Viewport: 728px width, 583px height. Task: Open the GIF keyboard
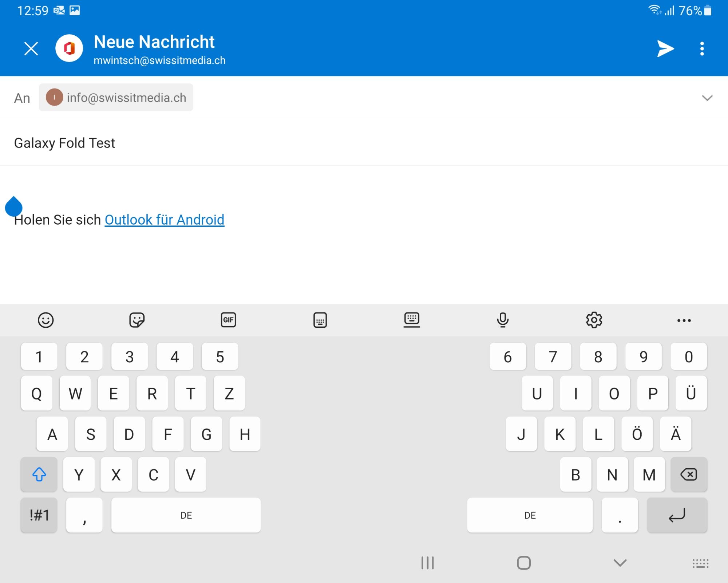229,320
